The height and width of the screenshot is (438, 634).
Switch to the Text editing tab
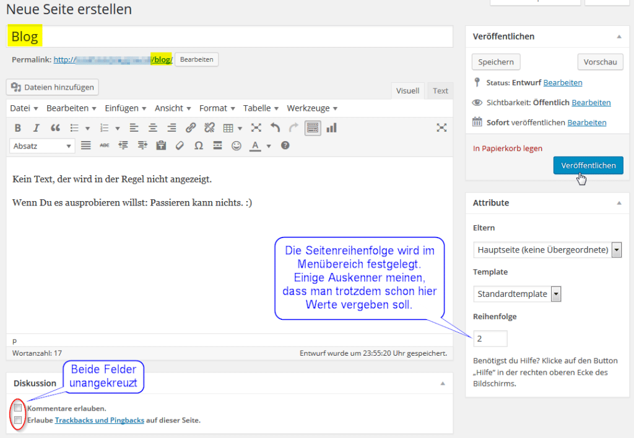[x=440, y=90]
